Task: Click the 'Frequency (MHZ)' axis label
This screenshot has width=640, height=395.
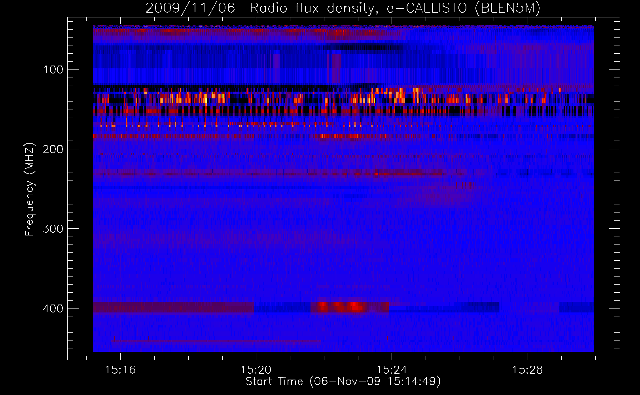Action: point(30,189)
